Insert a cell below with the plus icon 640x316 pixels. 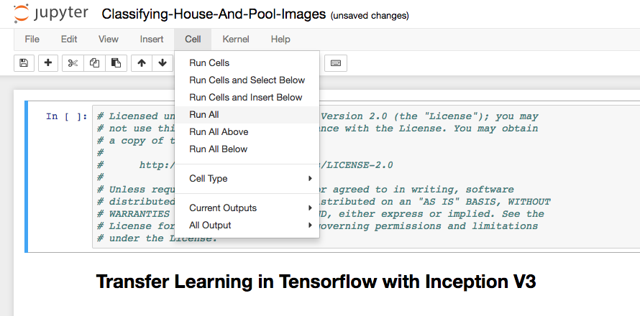(x=48, y=63)
